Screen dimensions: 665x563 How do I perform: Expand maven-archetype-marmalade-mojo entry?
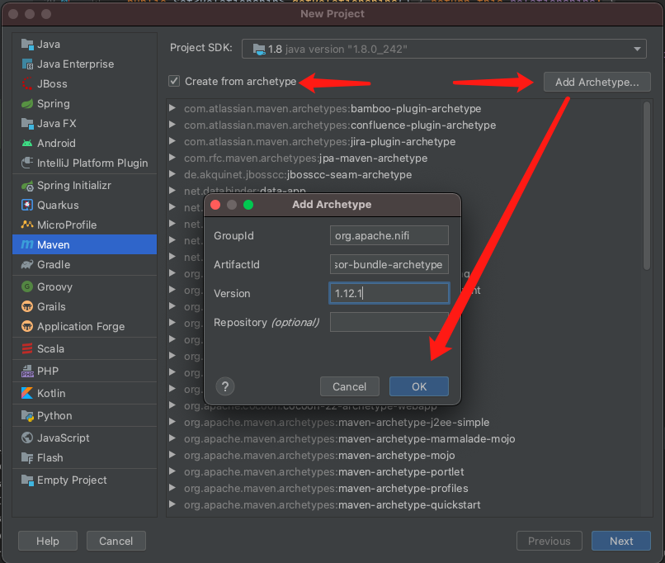point(172,438)
